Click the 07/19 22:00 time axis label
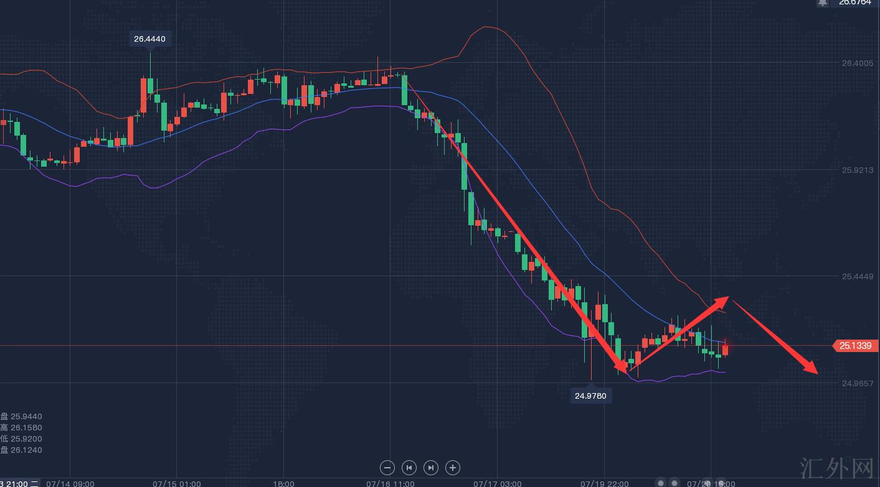880x487 pixels. 605,483
